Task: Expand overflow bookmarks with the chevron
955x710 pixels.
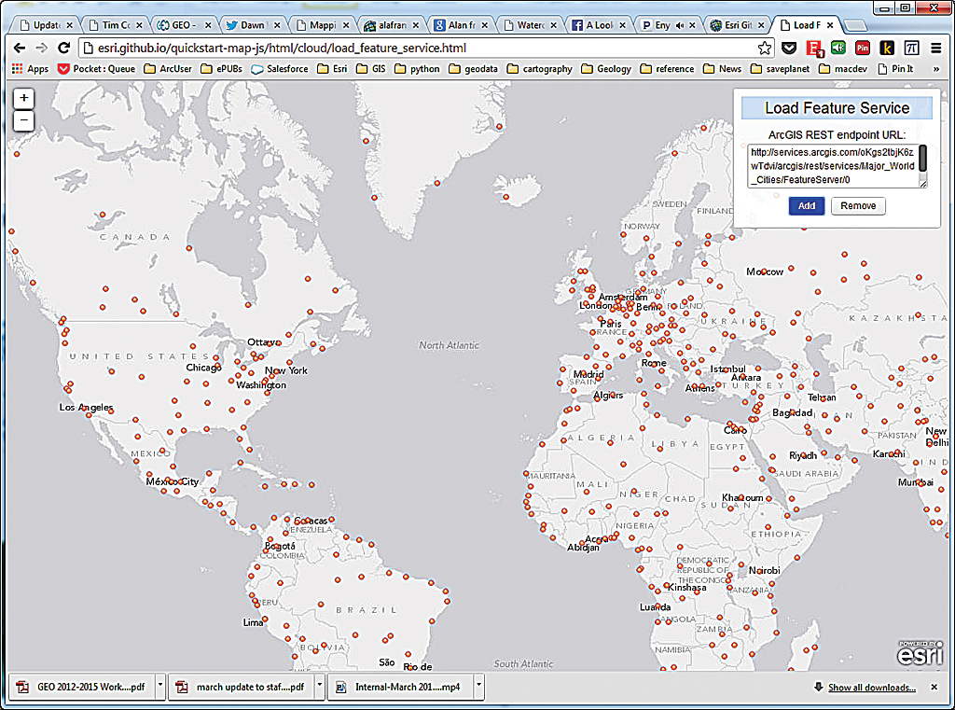Action: pos(937,68)
